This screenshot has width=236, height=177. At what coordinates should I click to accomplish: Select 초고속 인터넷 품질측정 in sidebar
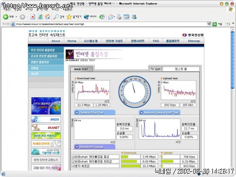(x=46, y=56)
